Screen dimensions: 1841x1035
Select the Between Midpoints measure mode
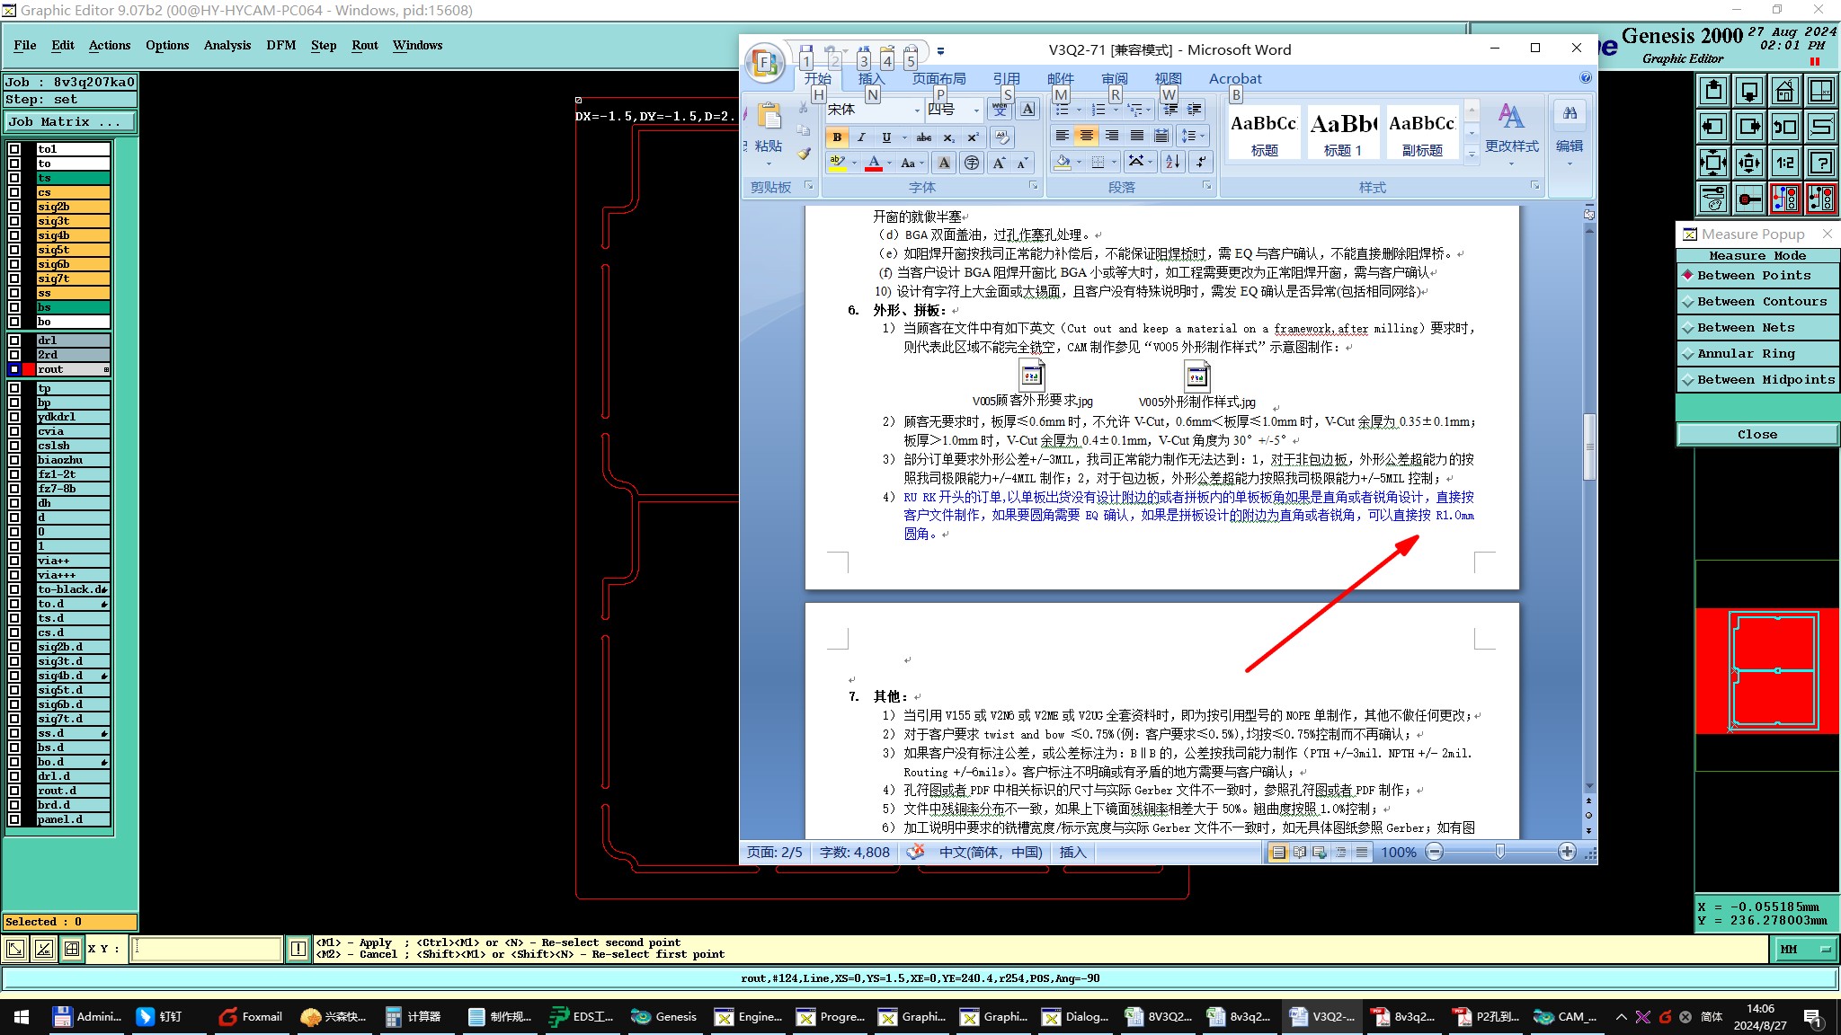(1757, 380)
